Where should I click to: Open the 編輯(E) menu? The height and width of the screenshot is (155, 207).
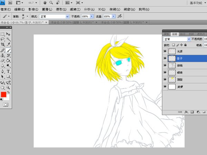(19, 9)
